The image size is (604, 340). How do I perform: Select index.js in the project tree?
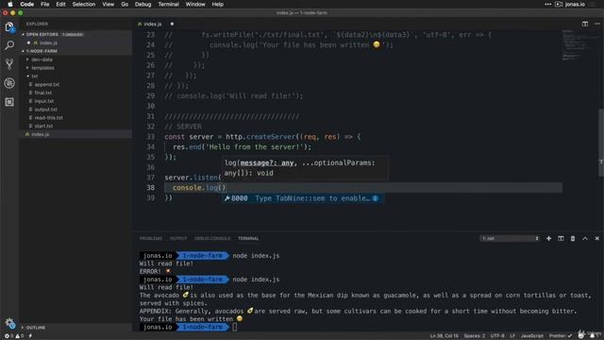(x=40, y=134)
